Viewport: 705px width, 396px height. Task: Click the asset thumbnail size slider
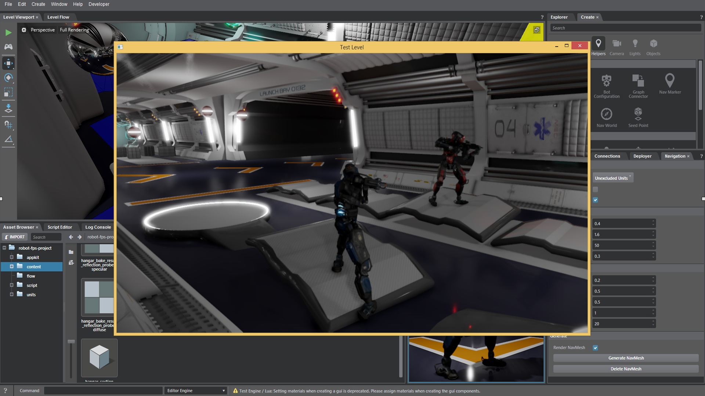click(x=71, y=341)
